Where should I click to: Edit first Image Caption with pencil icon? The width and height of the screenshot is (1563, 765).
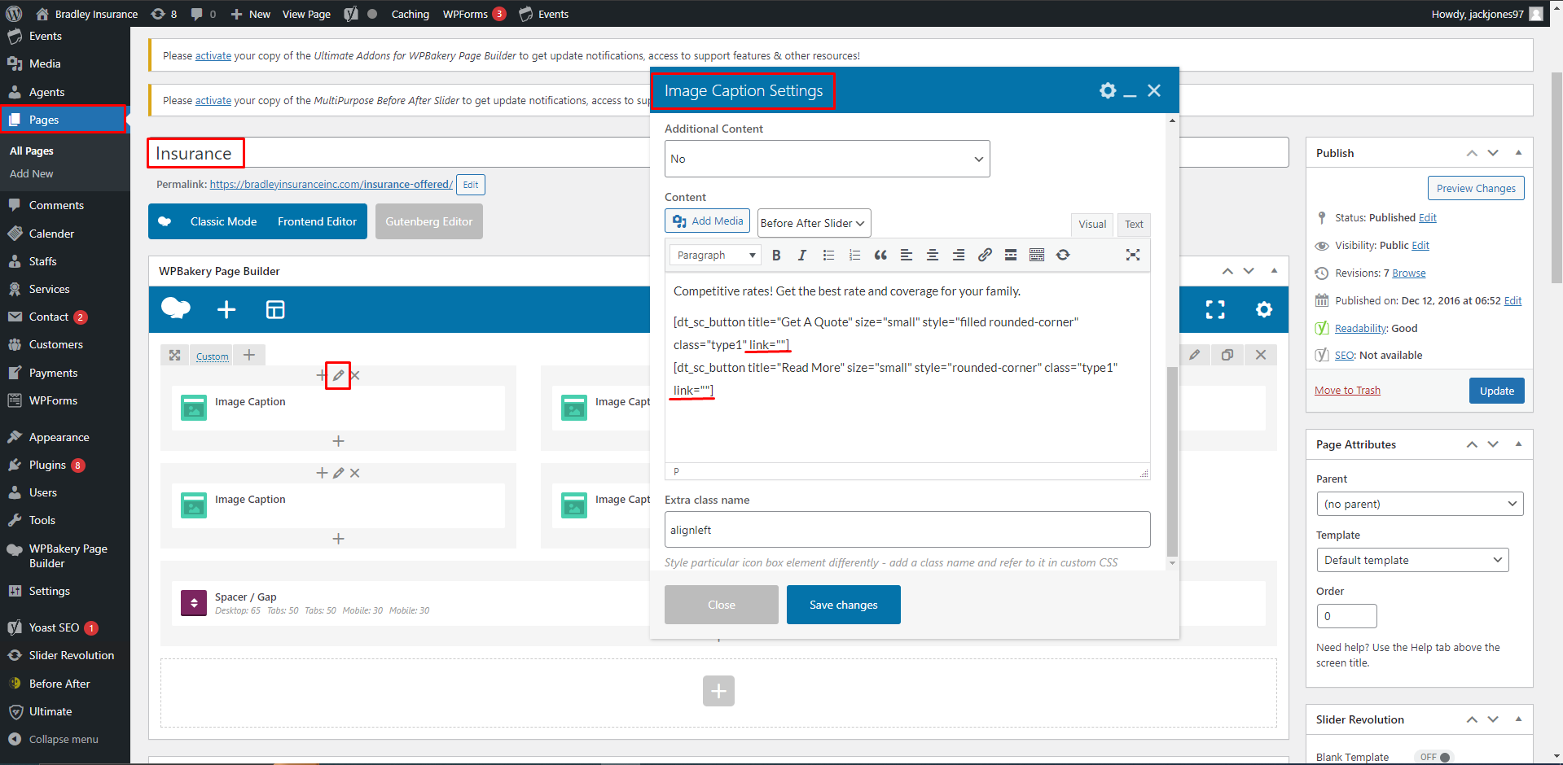pos(338,375)
